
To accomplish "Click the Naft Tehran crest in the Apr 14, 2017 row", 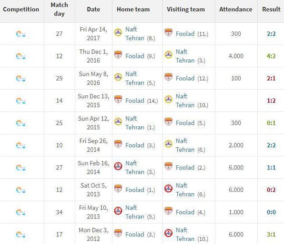I will coord(118,33).
